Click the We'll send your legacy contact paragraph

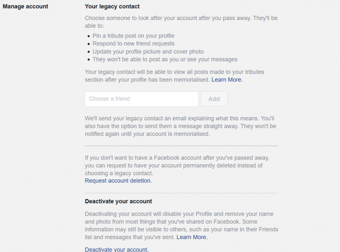[181, 126]
